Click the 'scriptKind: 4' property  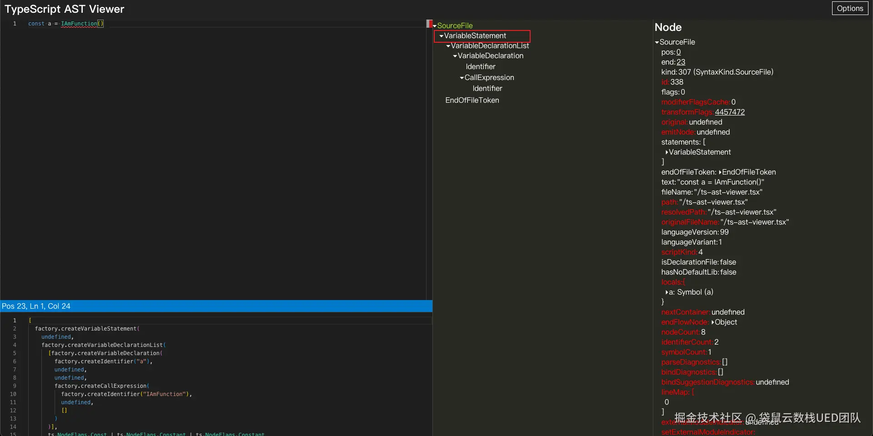point(682,252)
